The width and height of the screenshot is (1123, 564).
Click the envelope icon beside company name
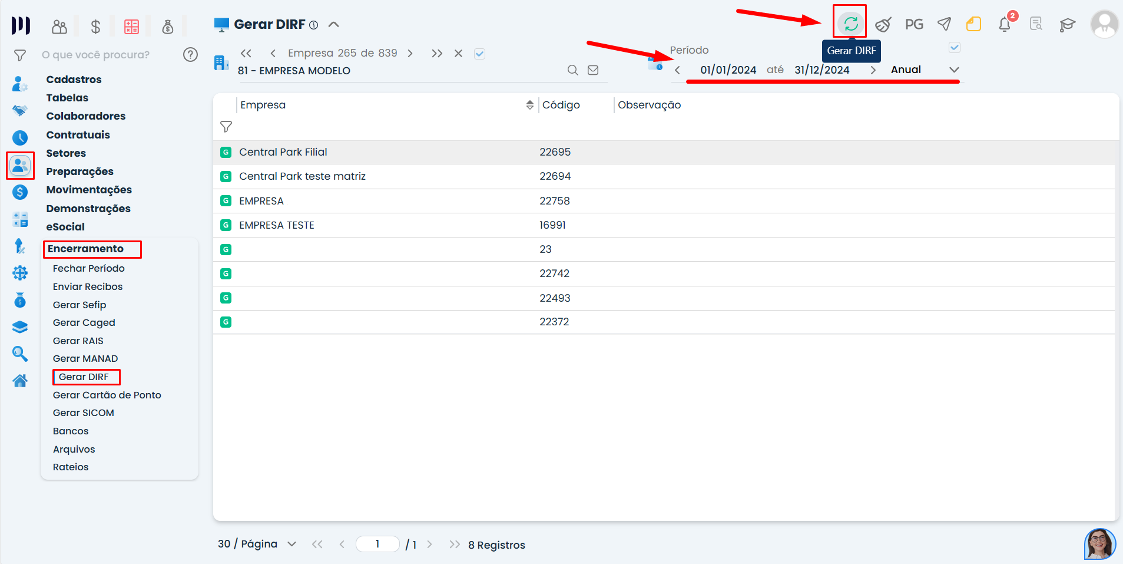click(x=593, y=70)
